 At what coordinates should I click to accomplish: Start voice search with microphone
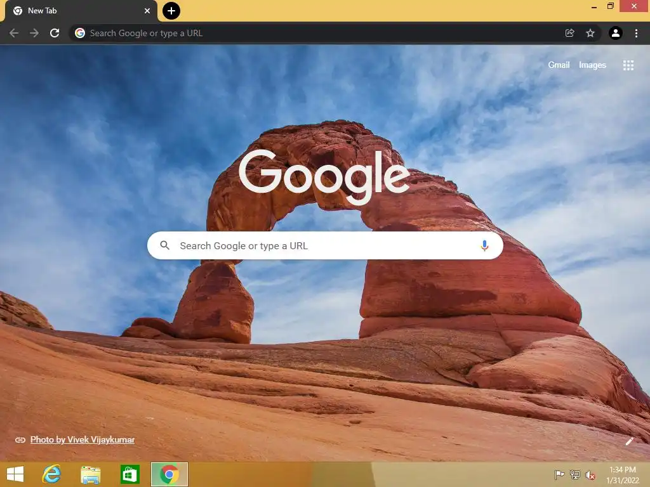[484, 245]
